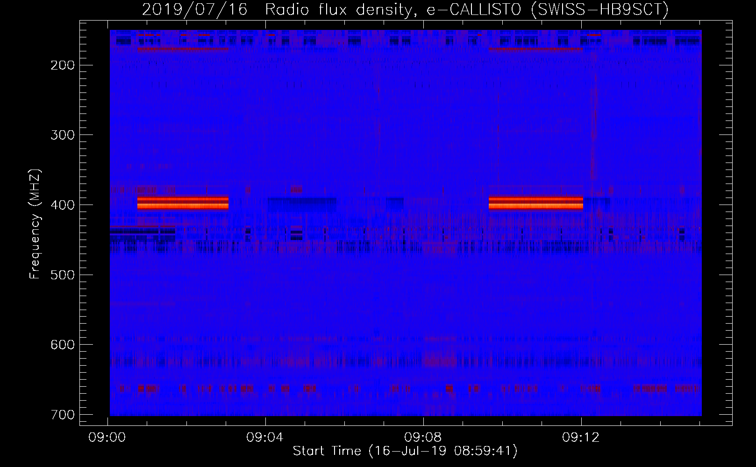Click the '09:08' time tick label
The height and width of the screenshot is (467, 756).
pyautogui.click(x=423, y=438)
